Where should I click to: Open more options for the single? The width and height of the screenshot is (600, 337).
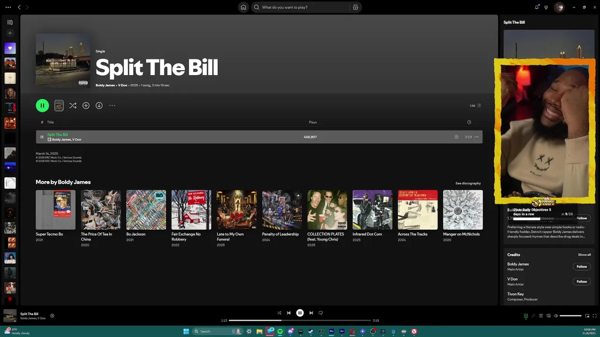click(x=112, y=106)
